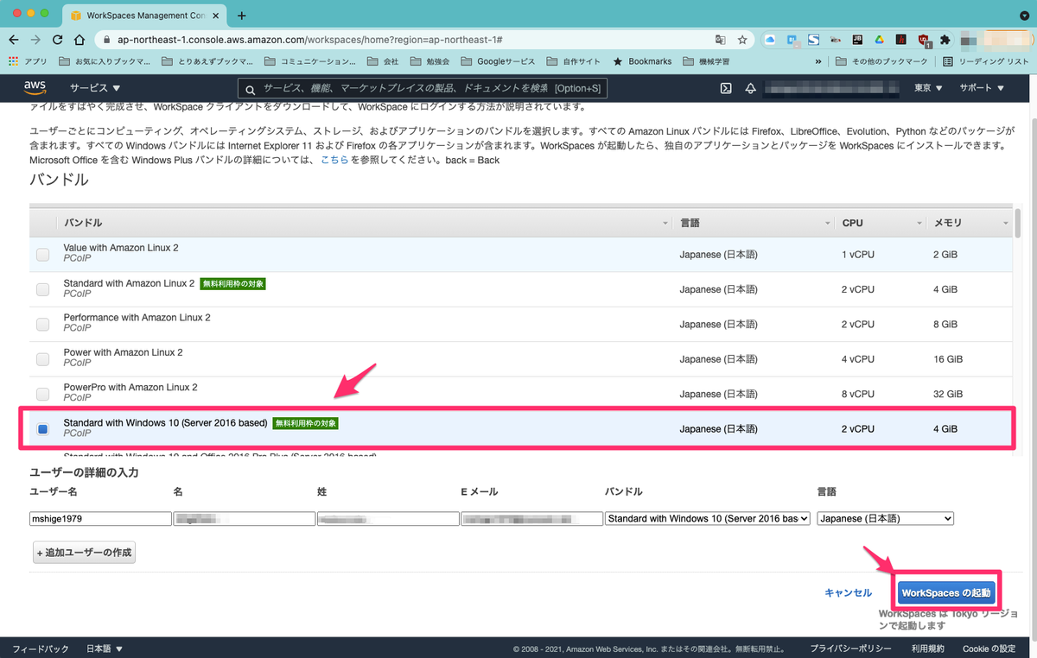Open the 東京 region dropdown
Screen dimensions: 1037x658
point(929,88)
